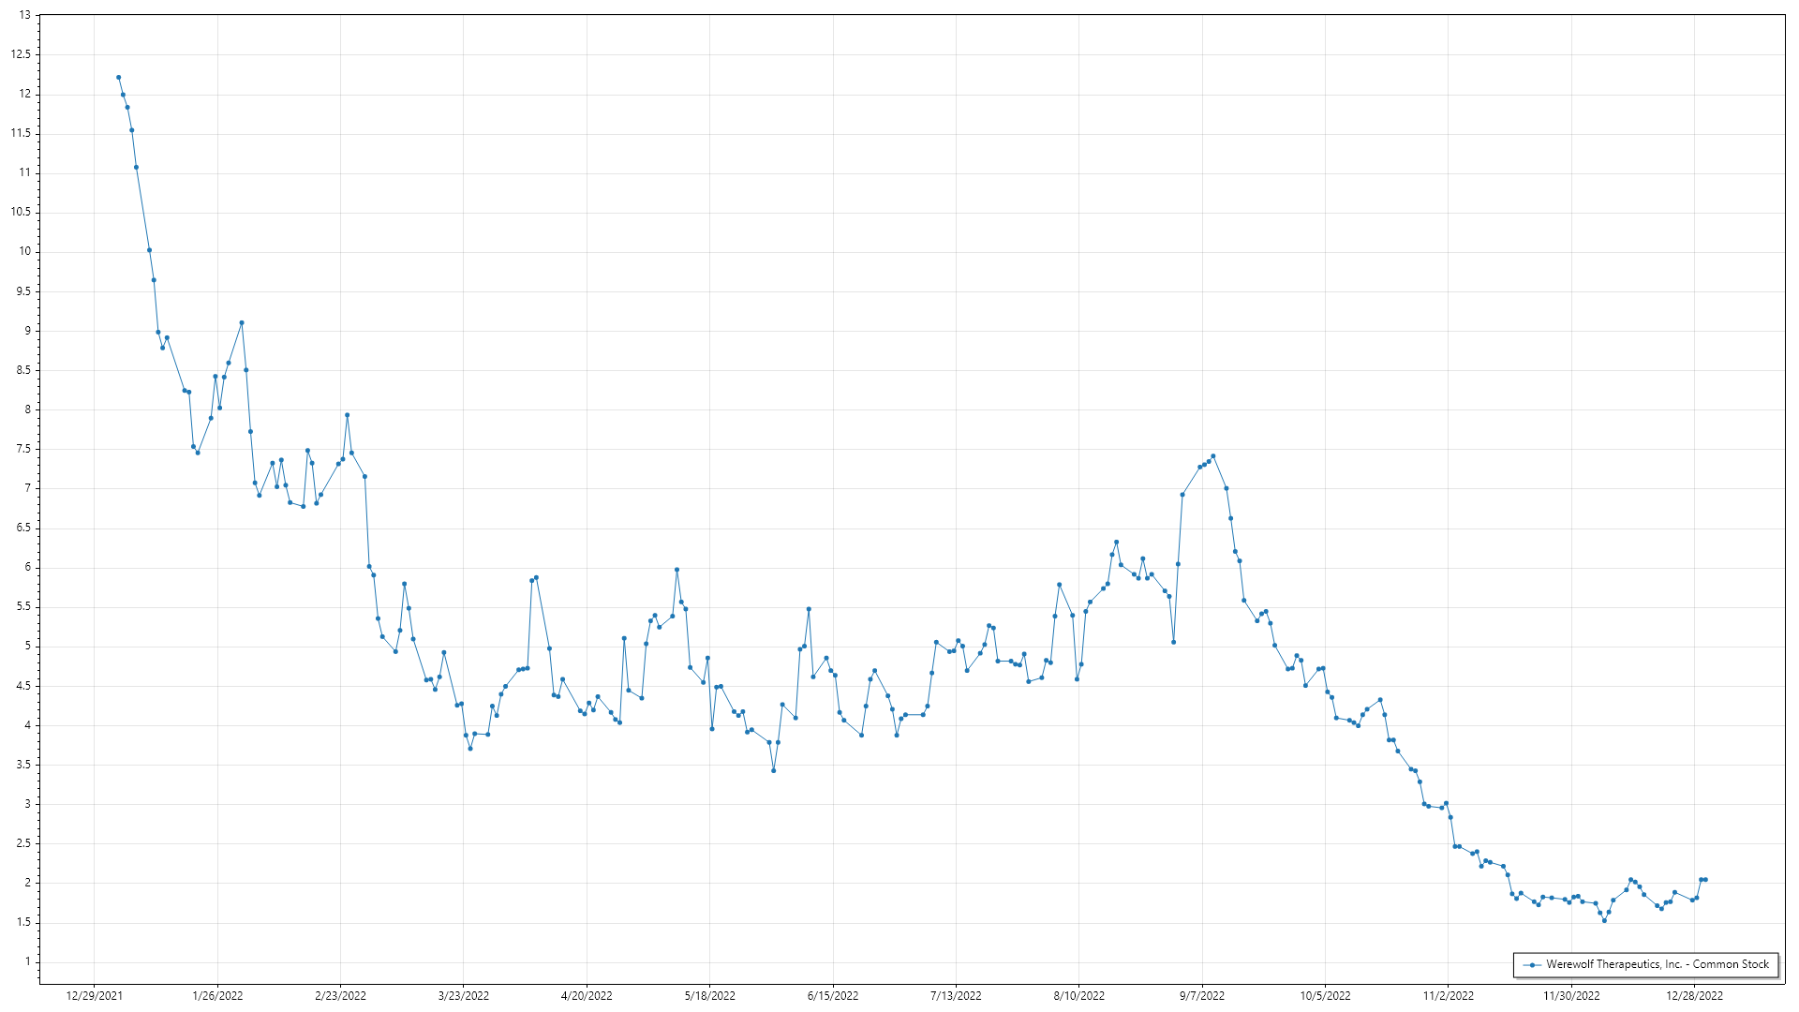This screenshot has width=1799, height=1012.
Task: Click the September peak point near 7.4
Action: (1212, 456)
